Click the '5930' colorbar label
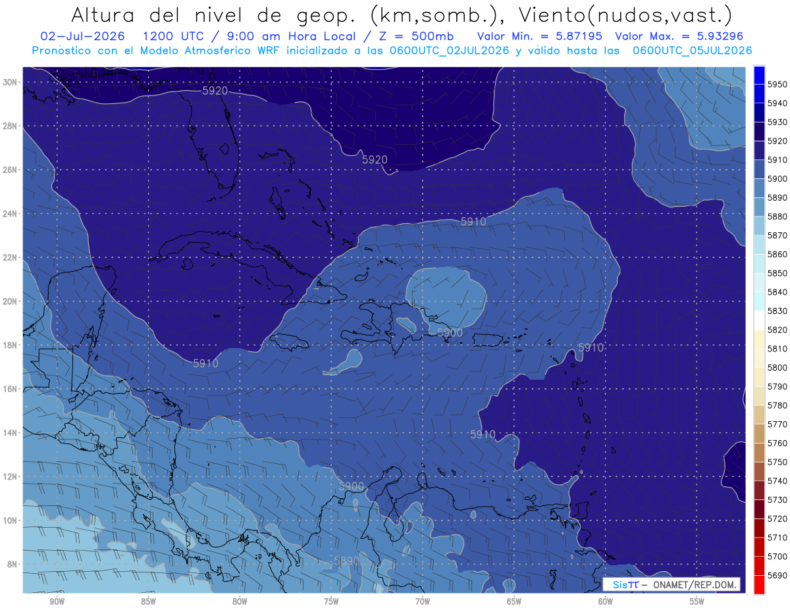Viewport: 790px width, 610px height. [777, 122]
